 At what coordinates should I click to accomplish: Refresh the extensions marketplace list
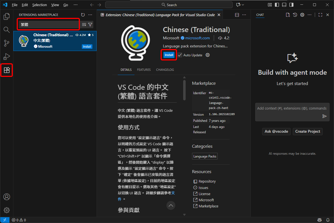click(83, 15)
